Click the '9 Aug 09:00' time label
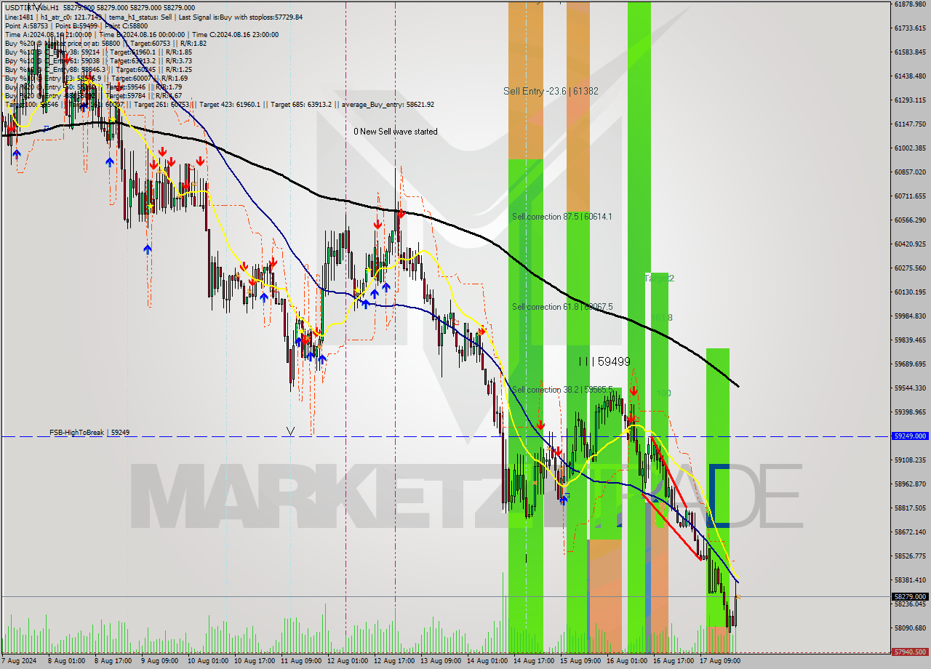The height and width of the screenshot is (669, 931). (160, 662)
